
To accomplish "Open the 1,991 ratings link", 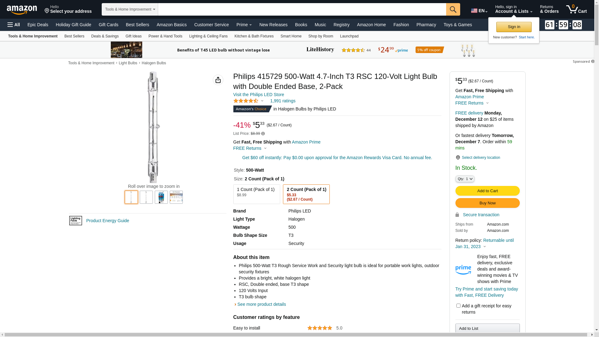I will click(x=283, y=101).
